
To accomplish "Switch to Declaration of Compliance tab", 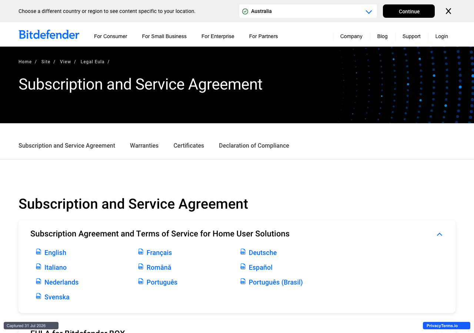I will (254, 146).
